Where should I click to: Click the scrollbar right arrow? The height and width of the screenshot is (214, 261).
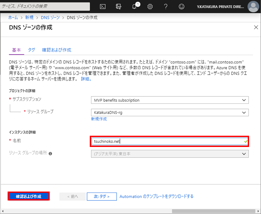[258, 211]
